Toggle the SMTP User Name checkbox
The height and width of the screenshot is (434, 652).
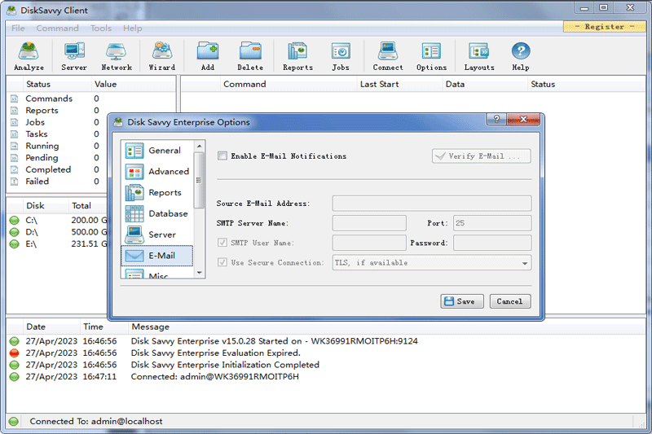pos(222,243)
